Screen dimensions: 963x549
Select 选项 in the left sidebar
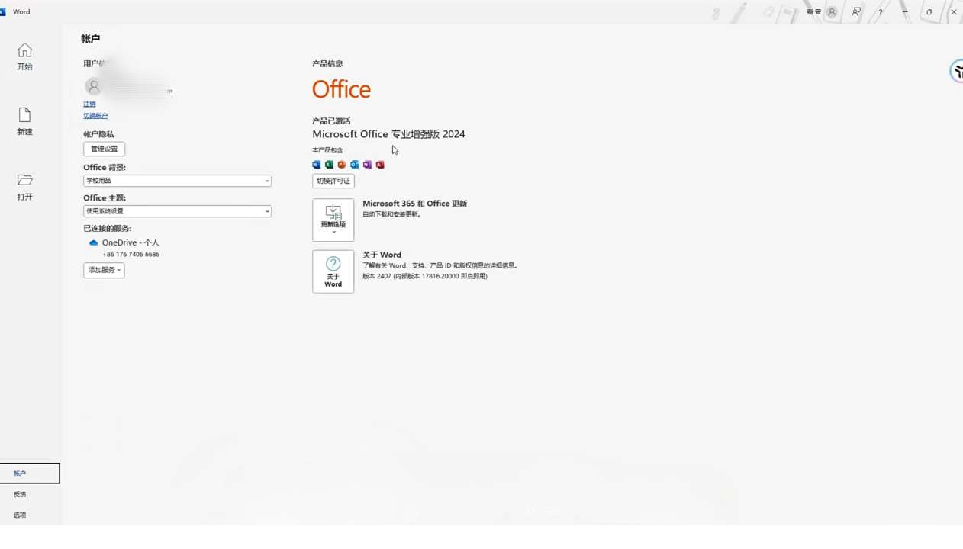20,515
